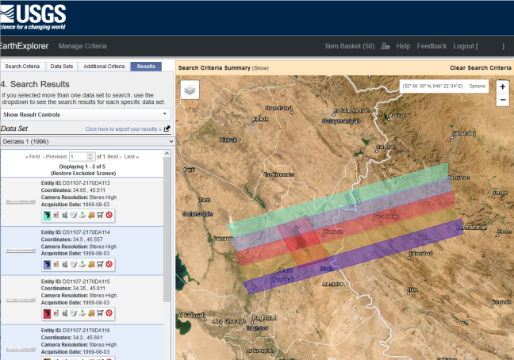
Task: Open the map coordinate Options menu
Action: tap(477, 86)
